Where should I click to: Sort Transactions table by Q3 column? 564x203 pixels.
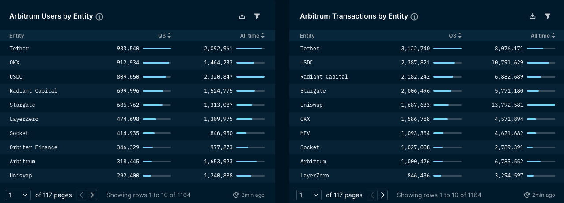click(x=455, y=36)
